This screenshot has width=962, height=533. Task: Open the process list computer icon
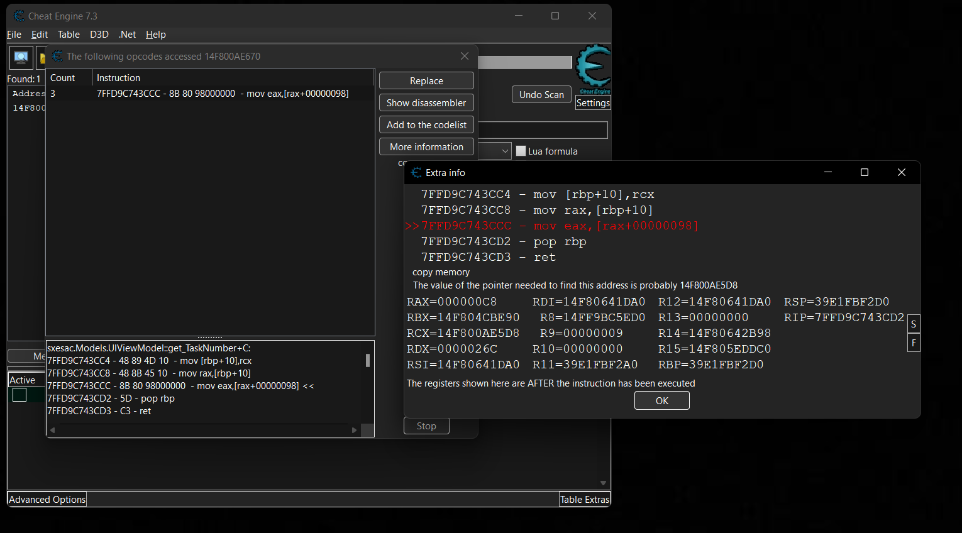21,58
